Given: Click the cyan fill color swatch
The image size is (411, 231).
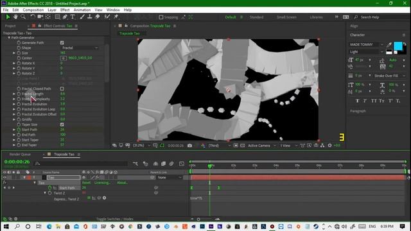Looking at the screenshot, I should coord(398,46).
